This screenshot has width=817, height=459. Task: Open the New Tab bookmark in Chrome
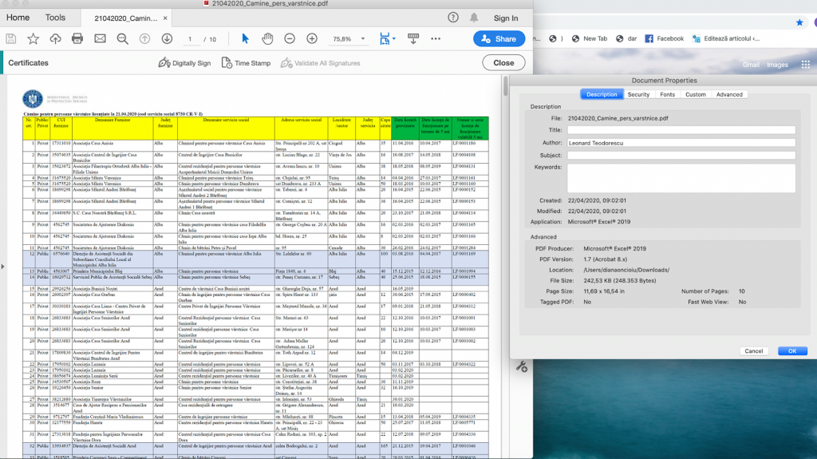point(590,38)
